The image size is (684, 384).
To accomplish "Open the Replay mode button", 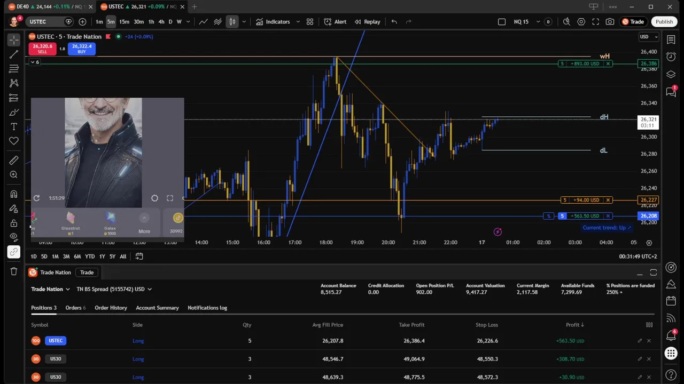I will pyautogui.click(x=367, y=22).
